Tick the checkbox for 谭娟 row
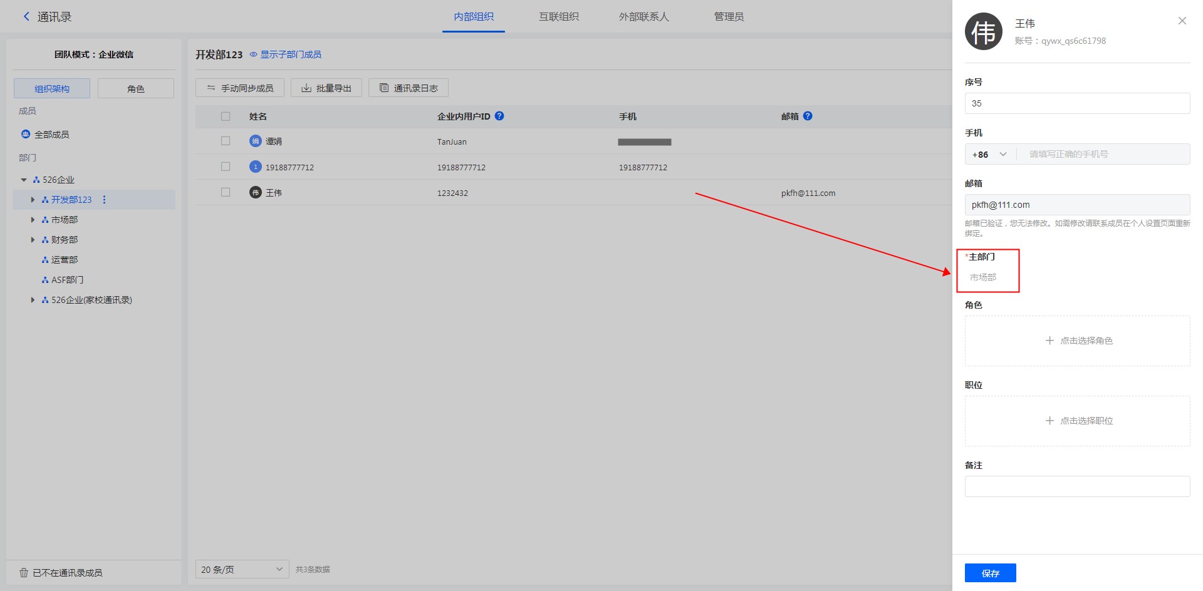The height and width of the screenshot is (591, 1203). 226,141
